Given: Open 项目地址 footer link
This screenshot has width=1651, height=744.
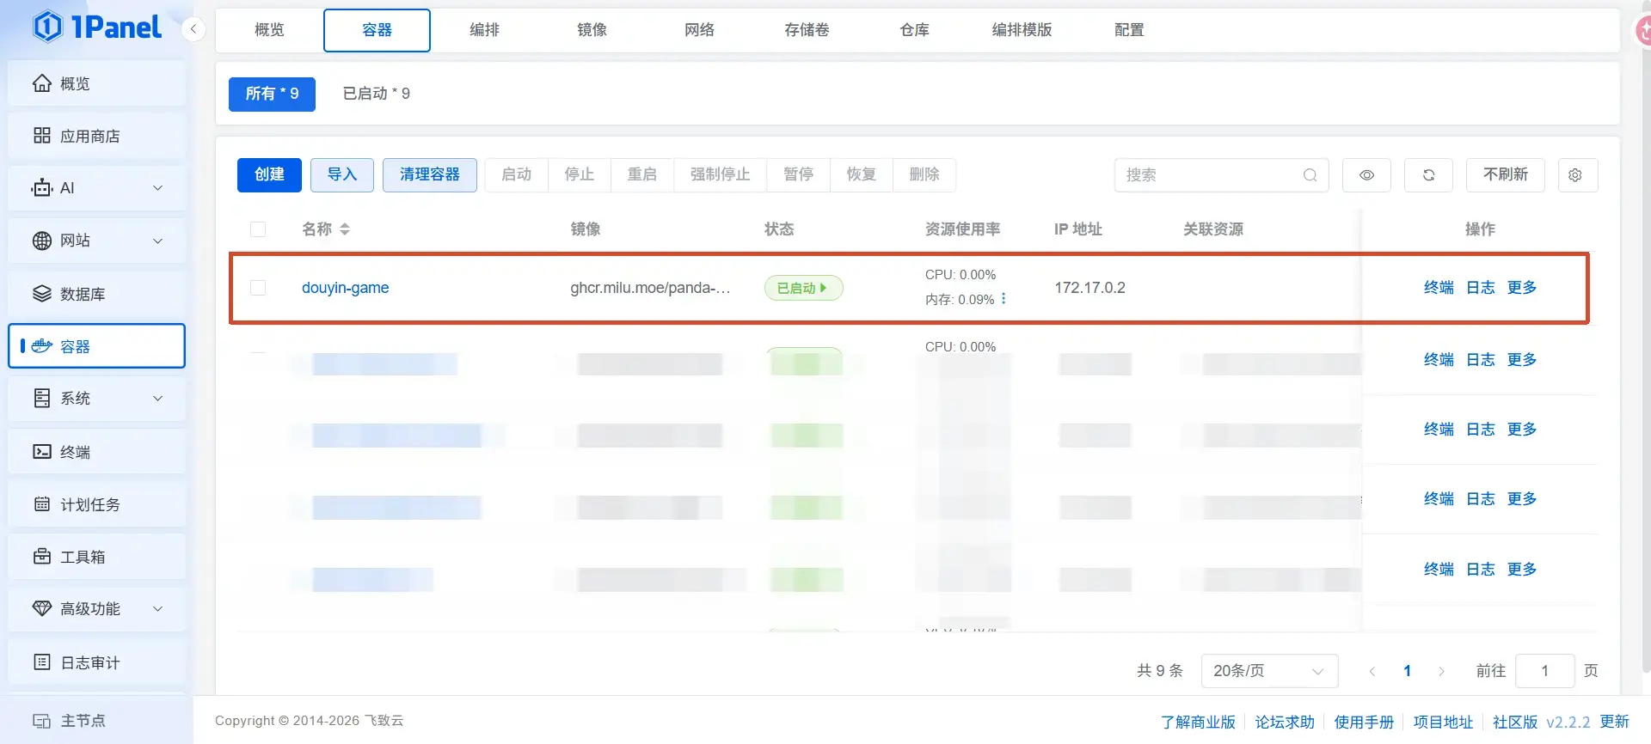Looking at the screenshot, I should [x=1443, y=723].
